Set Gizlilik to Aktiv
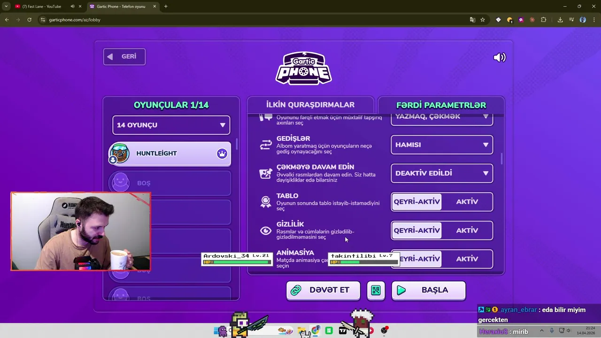The image size is (601, 338). (467, 230)
